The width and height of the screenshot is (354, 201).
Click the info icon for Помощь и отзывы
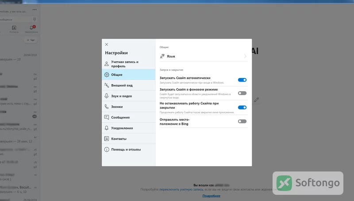point(107,149)
